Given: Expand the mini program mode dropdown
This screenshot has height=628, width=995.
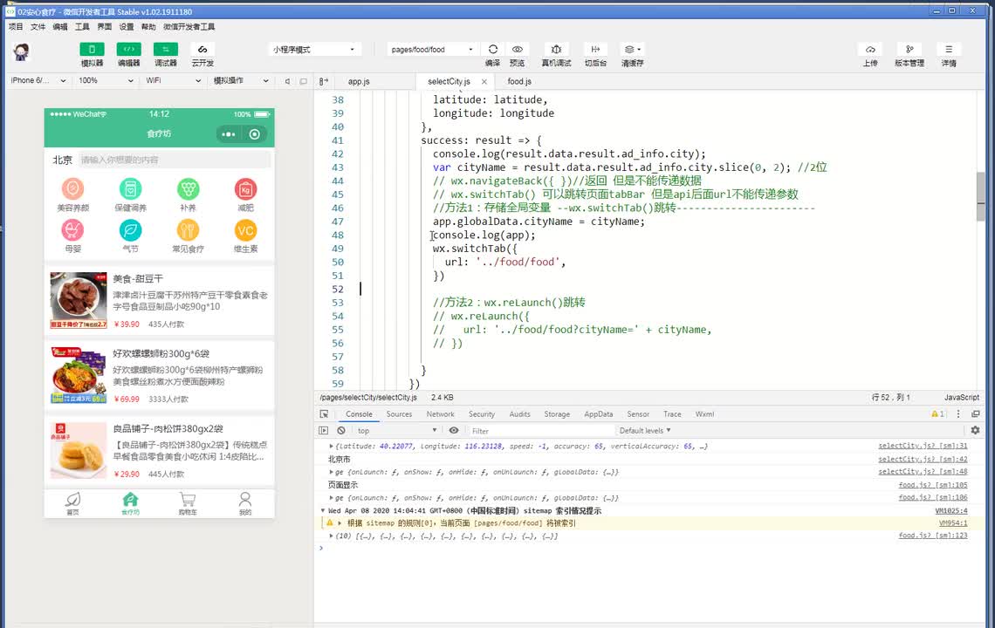Looking at the screenshot, I should [x=314, y=50].
